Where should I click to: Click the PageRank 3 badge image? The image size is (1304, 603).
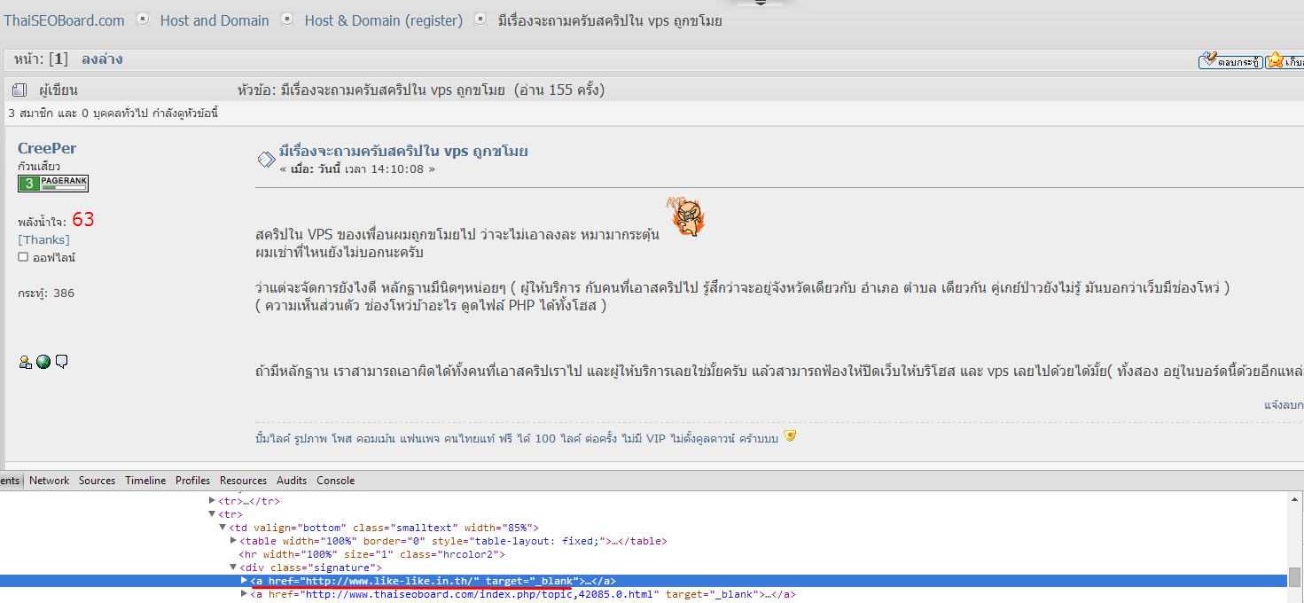click(53, 184)
